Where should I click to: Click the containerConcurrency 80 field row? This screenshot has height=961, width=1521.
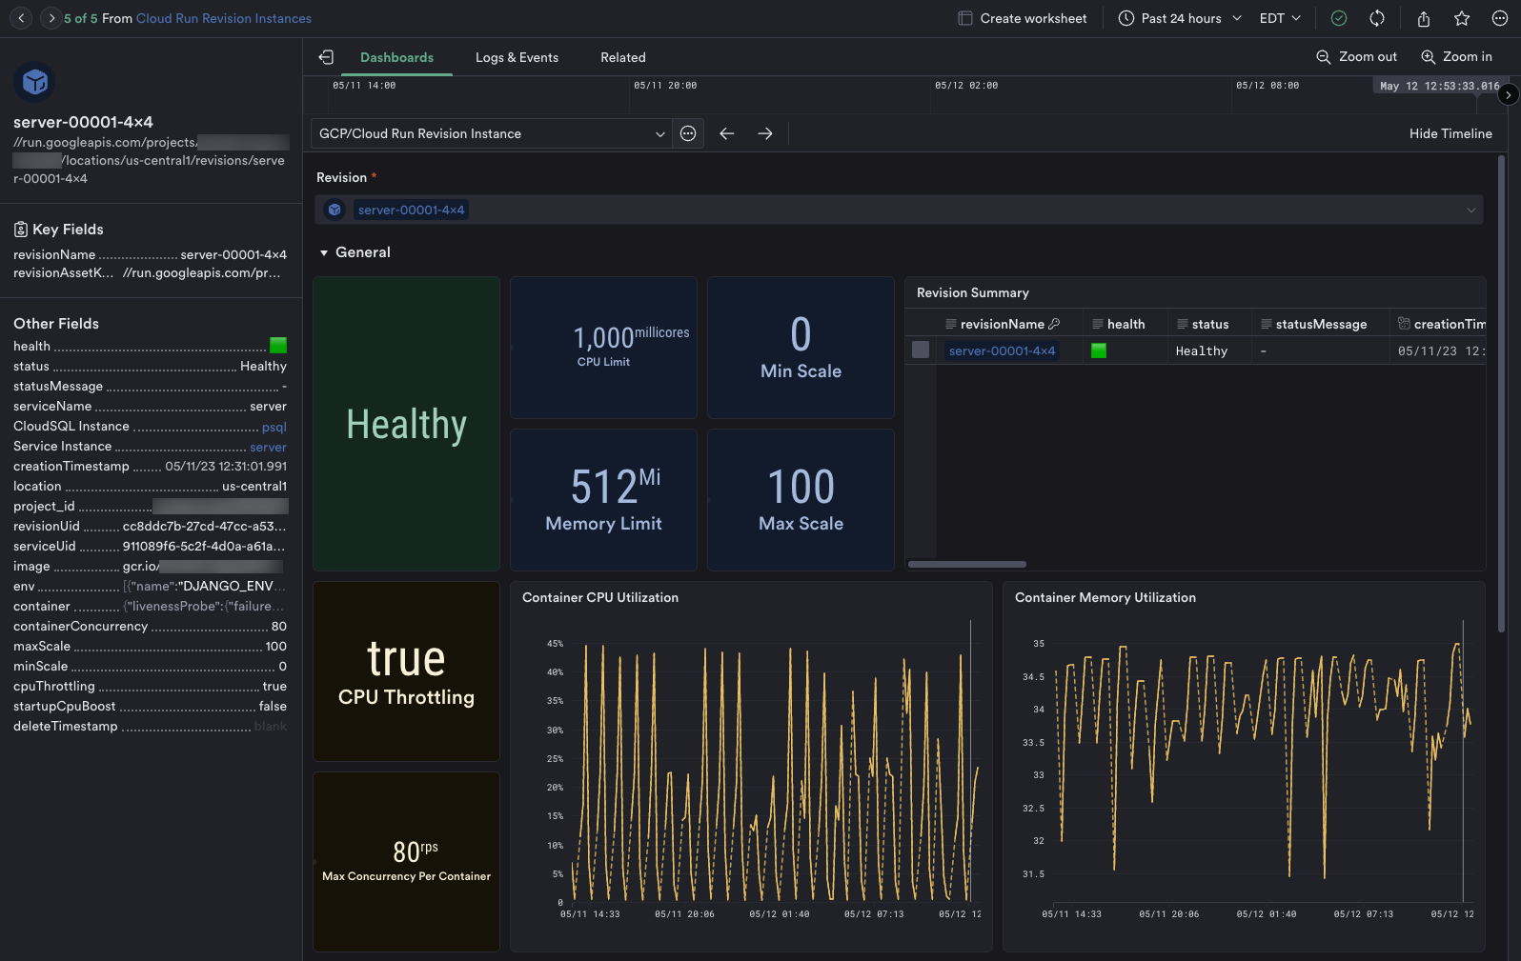(150, 627)
